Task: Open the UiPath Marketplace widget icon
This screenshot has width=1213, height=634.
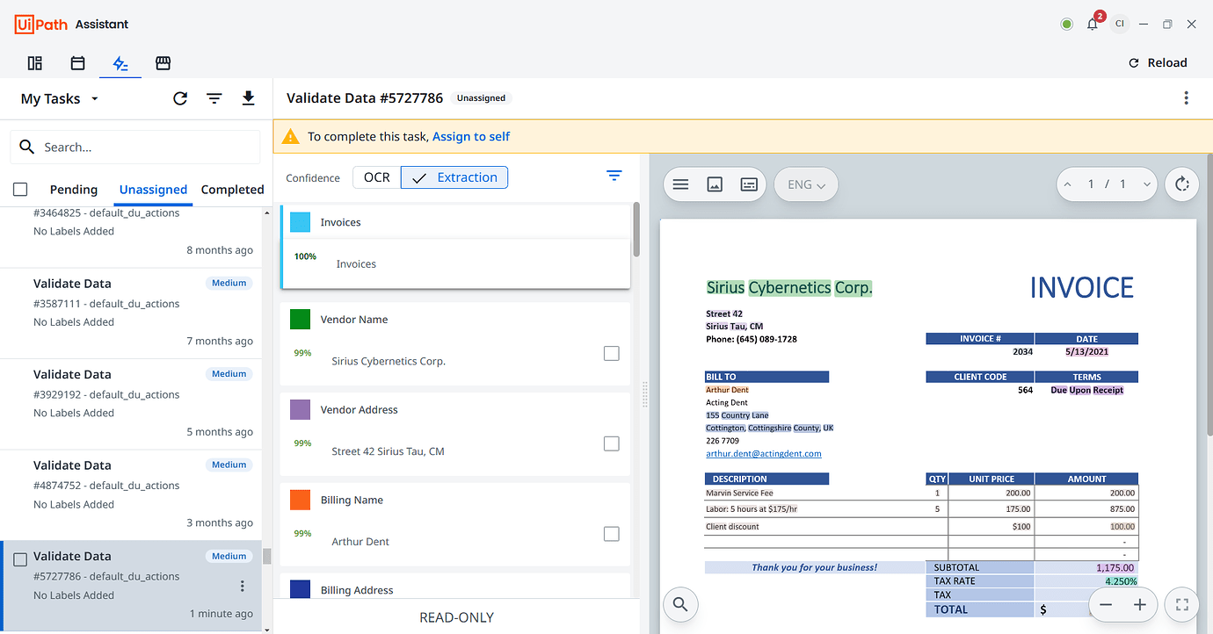Action: coord(163,63)
